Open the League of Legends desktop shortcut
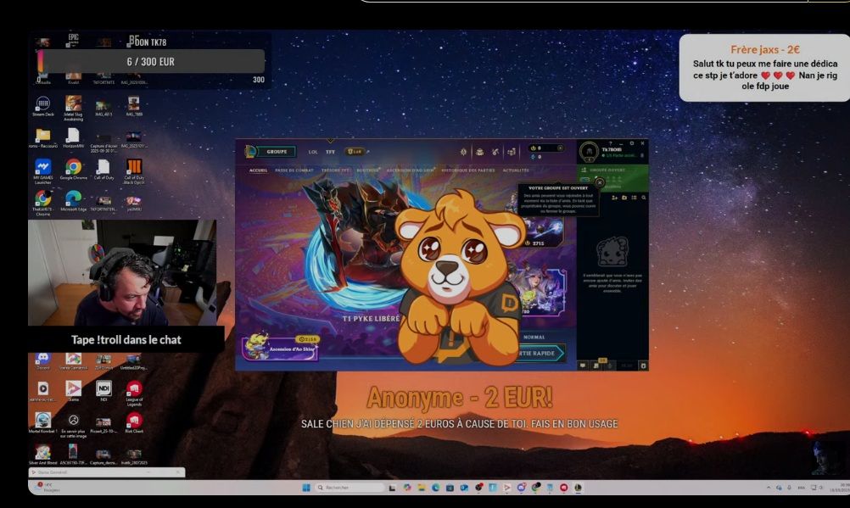The width and height of the screenshot is (850, 508). click(134, 393)
